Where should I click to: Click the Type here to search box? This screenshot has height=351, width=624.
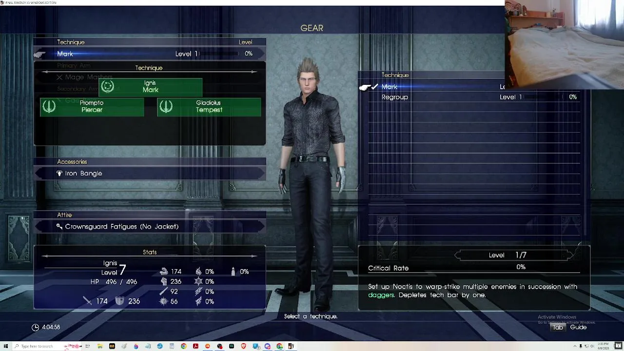click(x=47, y=346)
